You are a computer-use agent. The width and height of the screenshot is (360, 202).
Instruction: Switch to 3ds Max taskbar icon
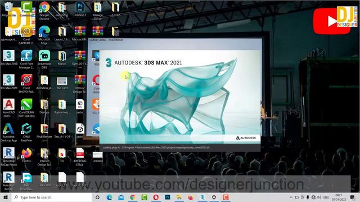click(202, 197)
